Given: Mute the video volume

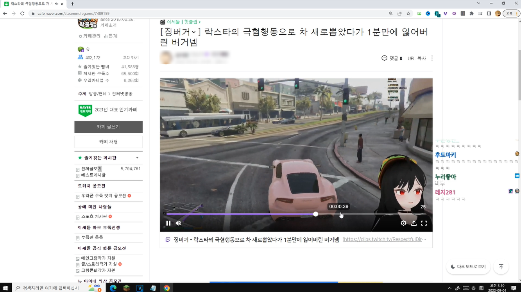Looking at the screenshot, I should point(179,223).
